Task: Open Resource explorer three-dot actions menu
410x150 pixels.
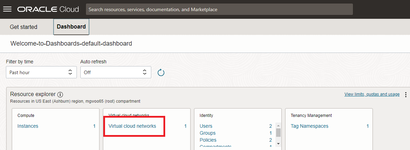Action: click(405, 95)
